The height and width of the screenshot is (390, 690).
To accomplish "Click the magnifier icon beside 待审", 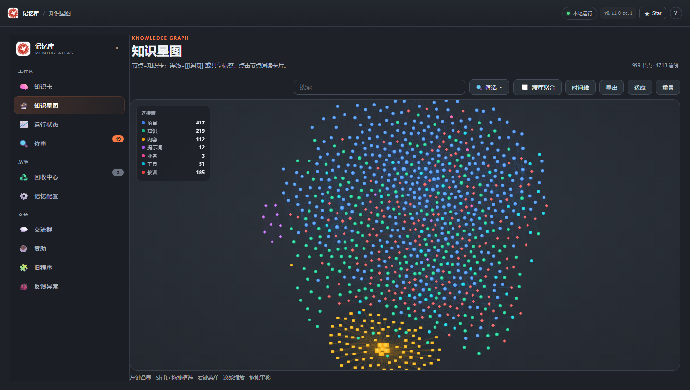I will click(x=24, y=143).
